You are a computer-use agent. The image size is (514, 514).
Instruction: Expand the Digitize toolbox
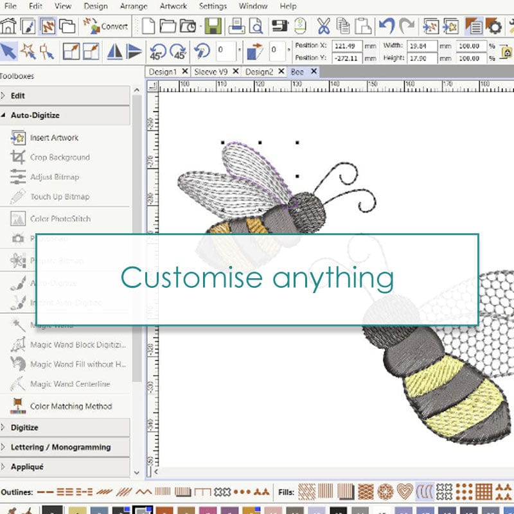(24, 427)
